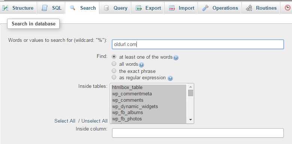292x144 pixels.
Task: Click the 'Select All' link
Action: [x=65, y=121]
